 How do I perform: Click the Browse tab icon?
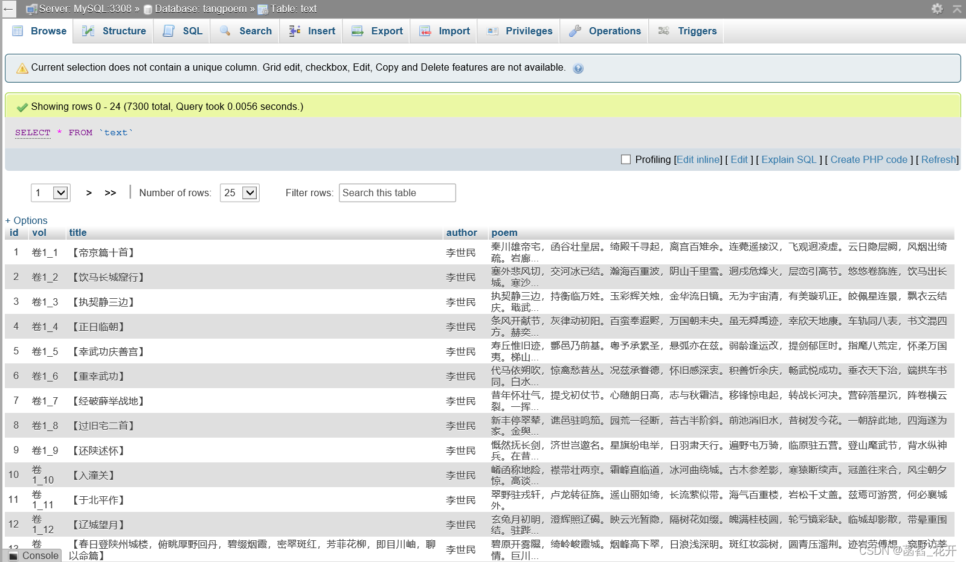[x=18, y=31]
